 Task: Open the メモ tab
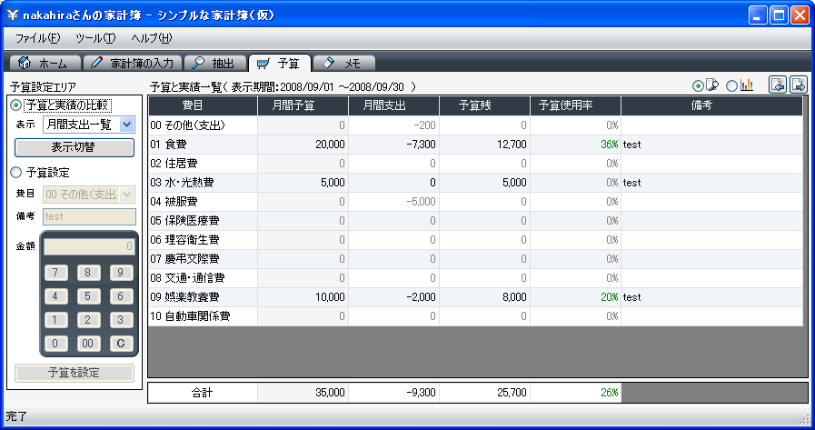342,63
